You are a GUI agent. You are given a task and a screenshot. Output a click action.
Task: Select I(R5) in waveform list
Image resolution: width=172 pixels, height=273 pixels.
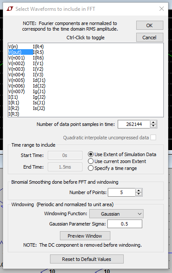(x=38, y=52)
